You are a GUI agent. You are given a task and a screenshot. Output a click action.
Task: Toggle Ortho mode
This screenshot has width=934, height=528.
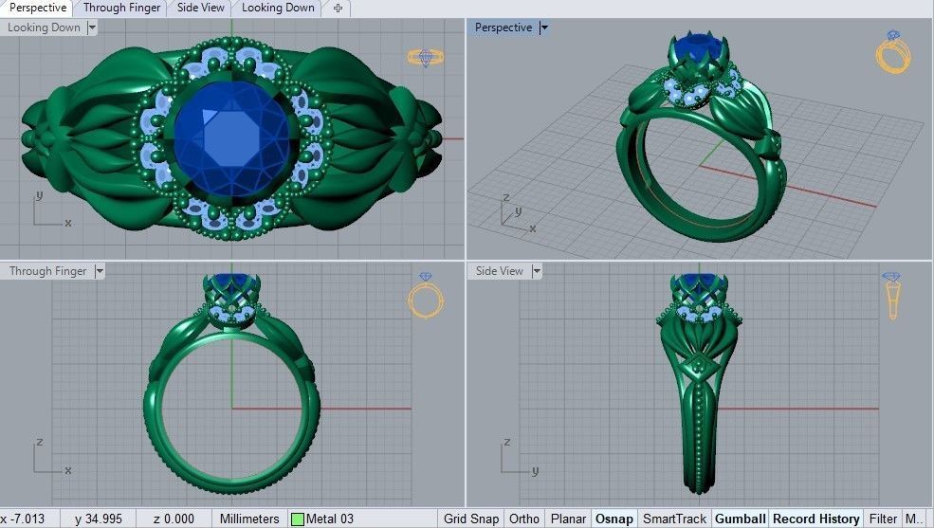[x=524, y=519]
